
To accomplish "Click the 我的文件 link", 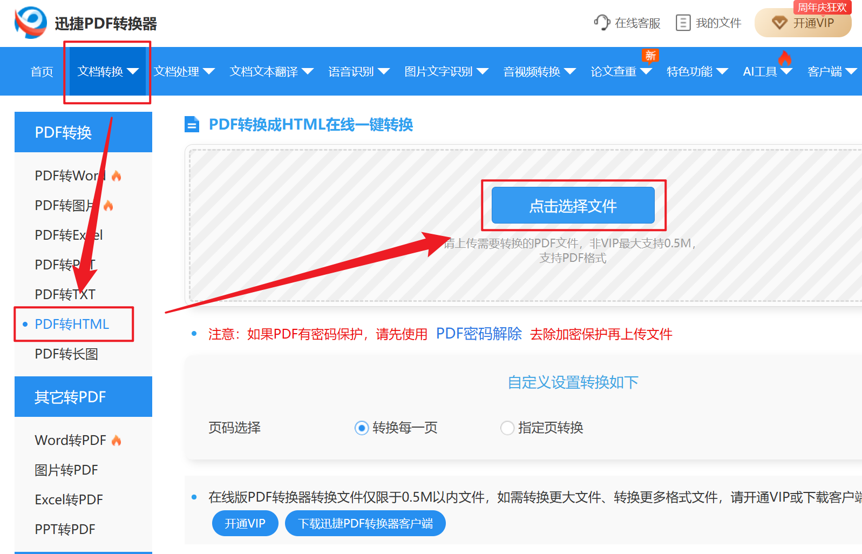I will tap(718, 23).
